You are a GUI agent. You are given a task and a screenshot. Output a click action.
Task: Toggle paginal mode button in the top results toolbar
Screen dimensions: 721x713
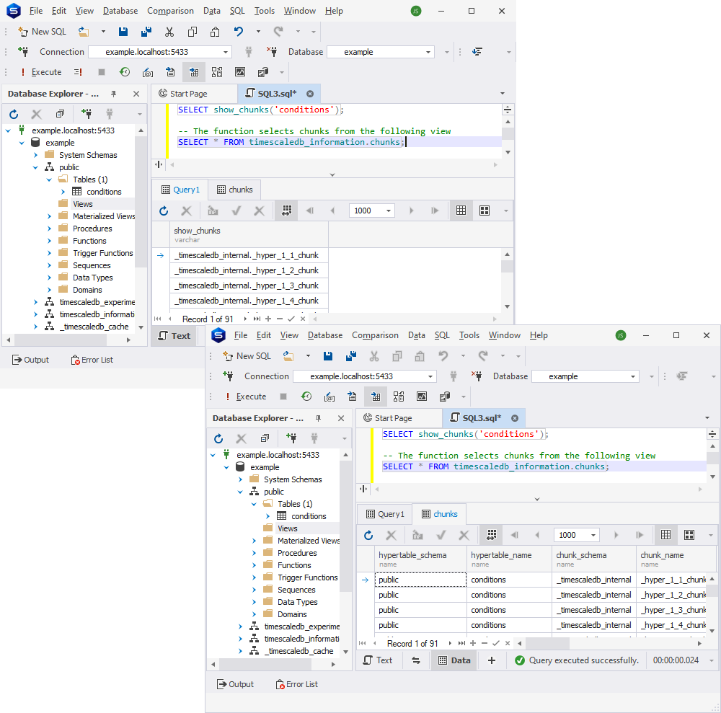(286, 211)
